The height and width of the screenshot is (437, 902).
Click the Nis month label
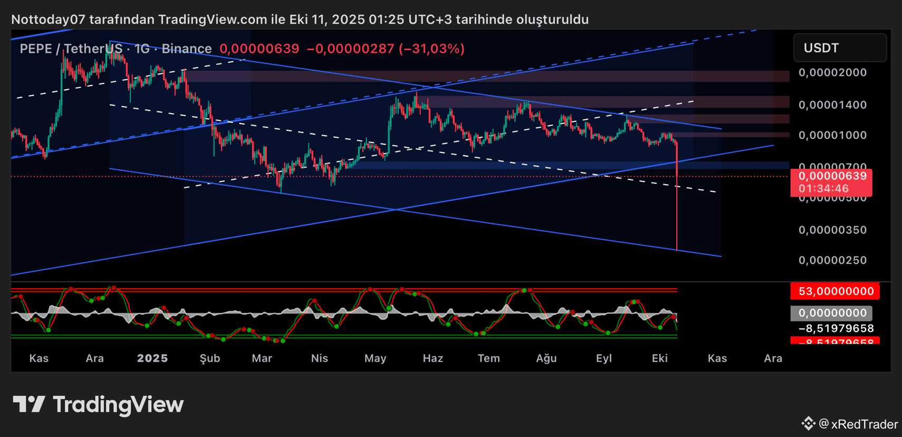(320, 358)
